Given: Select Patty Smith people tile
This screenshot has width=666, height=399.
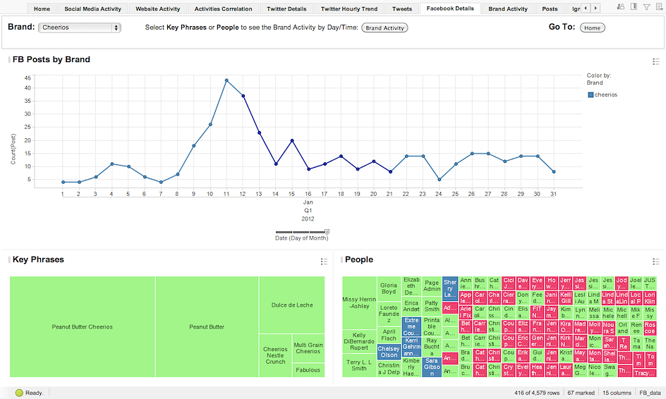Looking at the screenshot, I should pos(432,306).
